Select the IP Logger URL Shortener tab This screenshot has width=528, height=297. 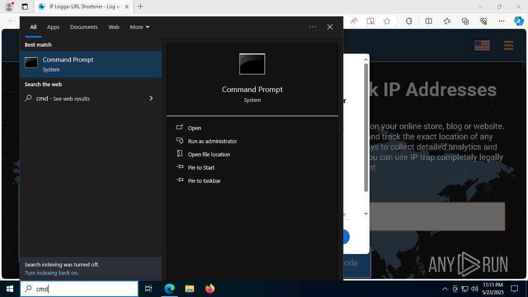(84, 7)
